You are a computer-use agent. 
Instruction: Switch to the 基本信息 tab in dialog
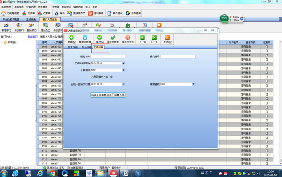73,48
